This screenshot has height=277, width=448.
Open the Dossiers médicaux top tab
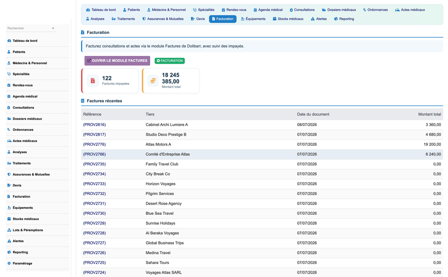(339, 10)
